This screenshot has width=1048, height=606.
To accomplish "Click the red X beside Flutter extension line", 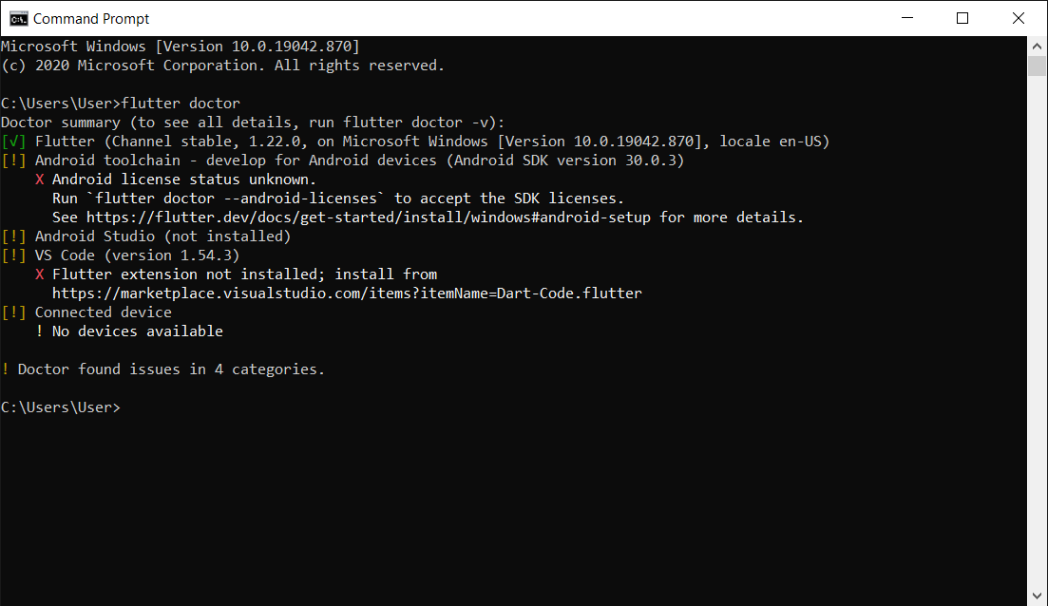I will coord(39,274).
